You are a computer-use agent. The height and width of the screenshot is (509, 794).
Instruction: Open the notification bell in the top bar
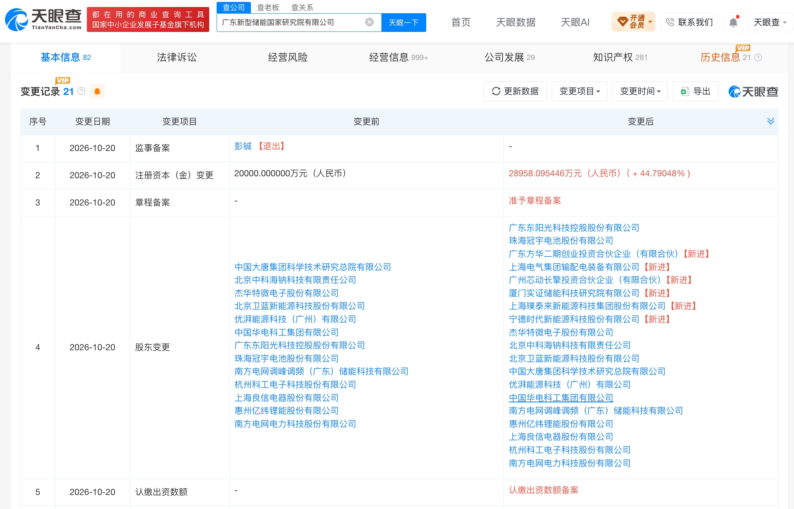733,22
